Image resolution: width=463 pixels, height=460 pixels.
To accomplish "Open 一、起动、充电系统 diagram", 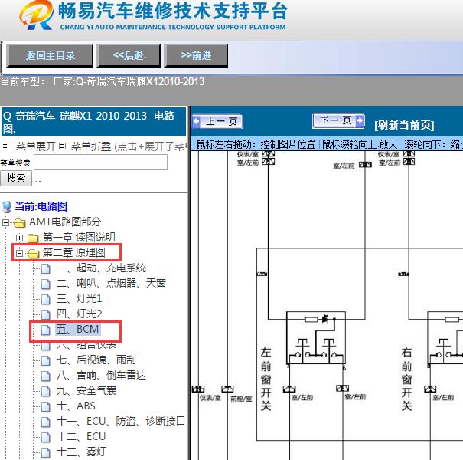I will [101, 268].
